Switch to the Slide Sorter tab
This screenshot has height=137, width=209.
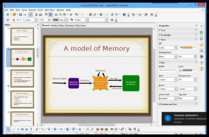[x=80, y=25]
